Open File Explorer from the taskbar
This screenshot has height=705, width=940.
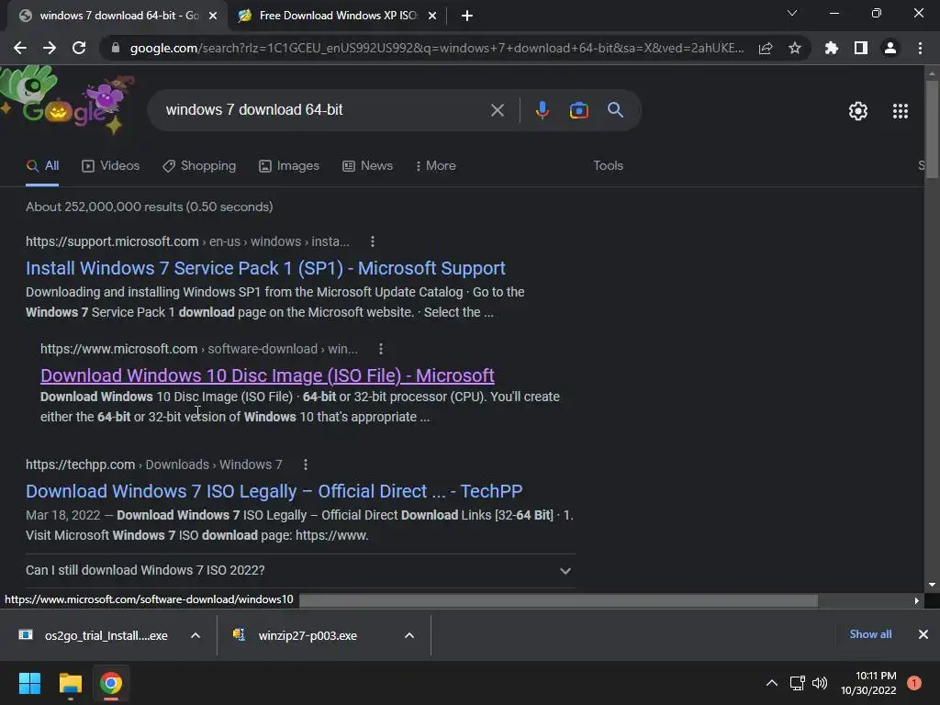(70, 683)
